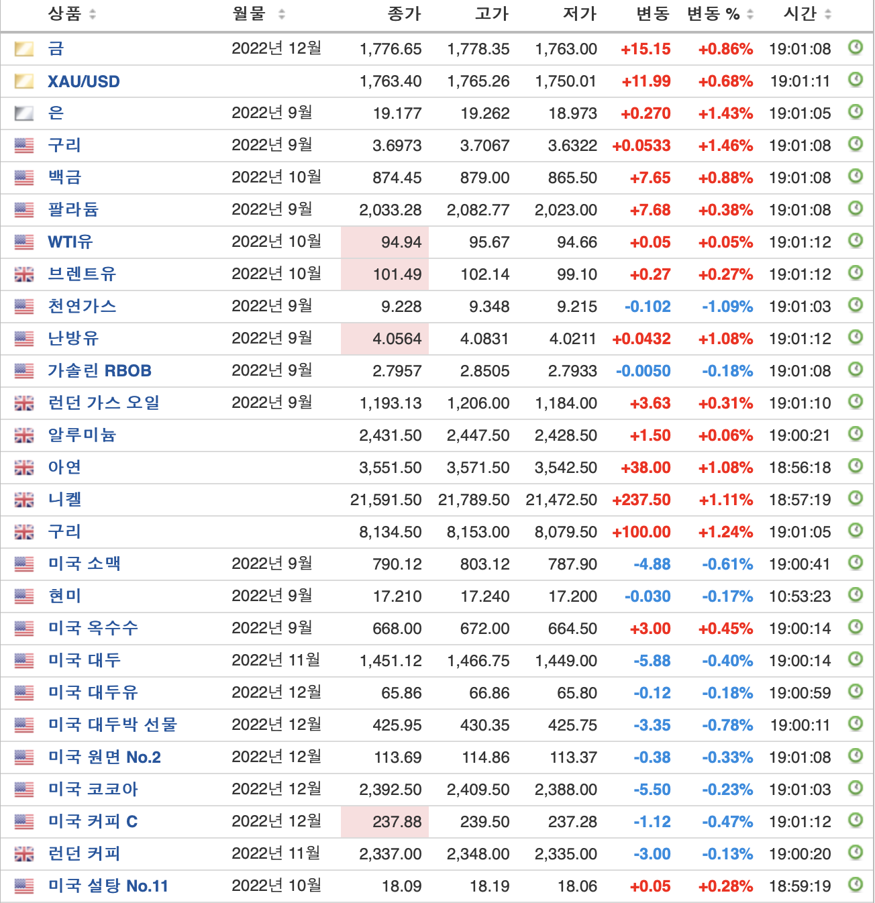Click the clock icon in the 금 row
The height and width of the screenshot is (903, 875).
pyautogui.click(x=856, y=47)
